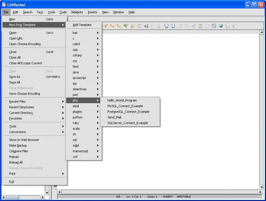
Task: Expand the java template submenu
Action: pos(84,72)
